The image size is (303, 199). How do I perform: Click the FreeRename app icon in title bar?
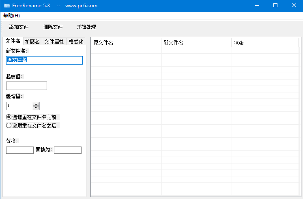click(x=7, y=6)
